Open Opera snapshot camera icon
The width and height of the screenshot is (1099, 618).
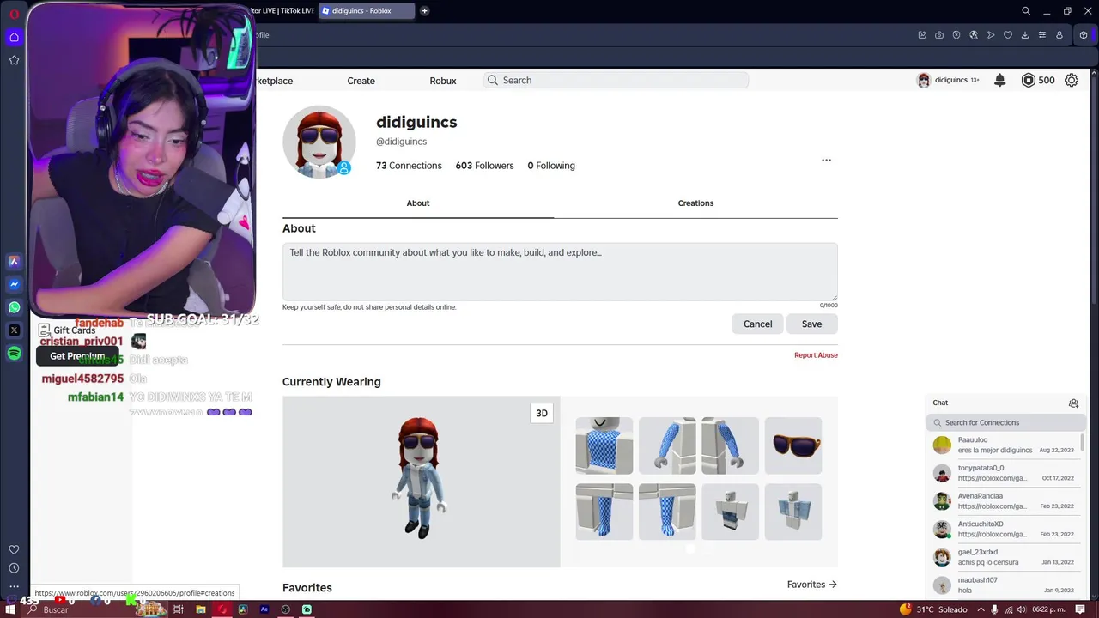[939, 35]
